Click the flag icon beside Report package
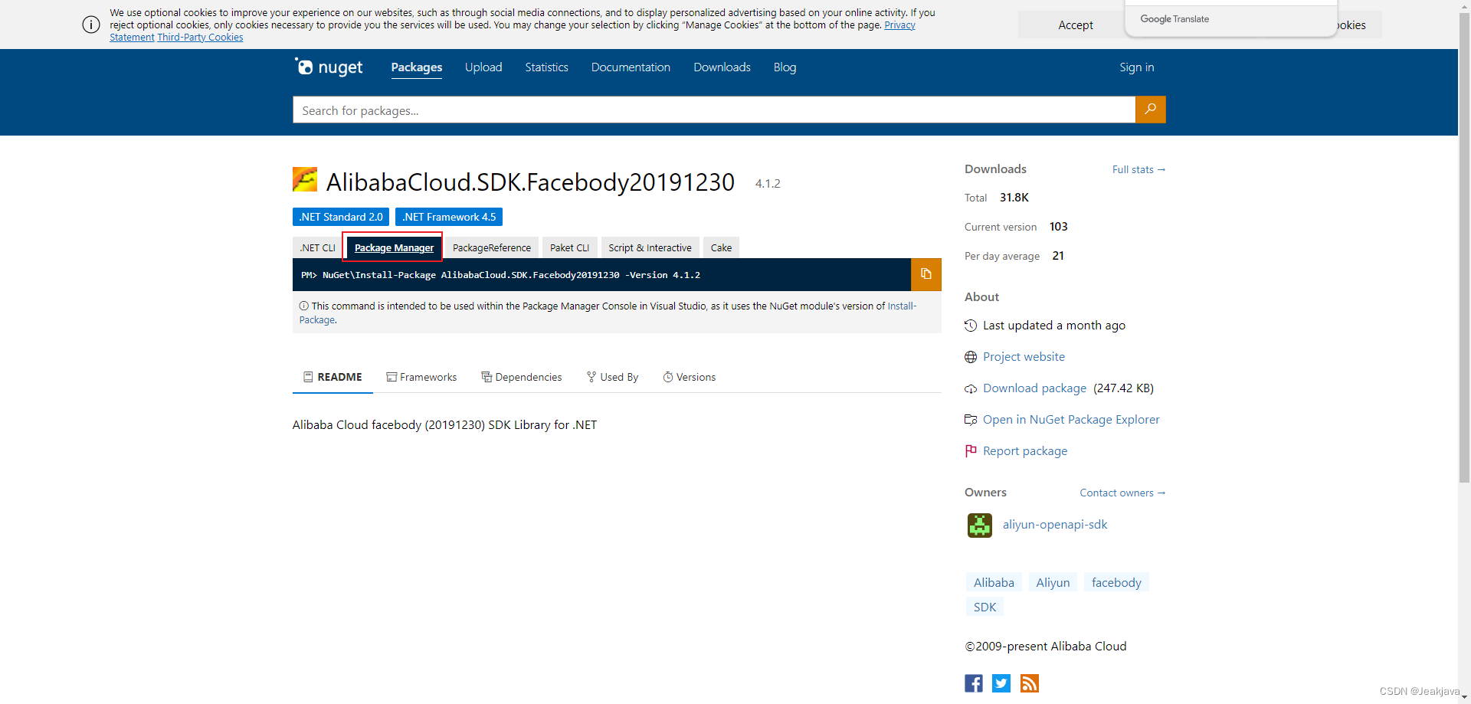The width and height of the screenshot is (1471, 704). coord(971,451)
